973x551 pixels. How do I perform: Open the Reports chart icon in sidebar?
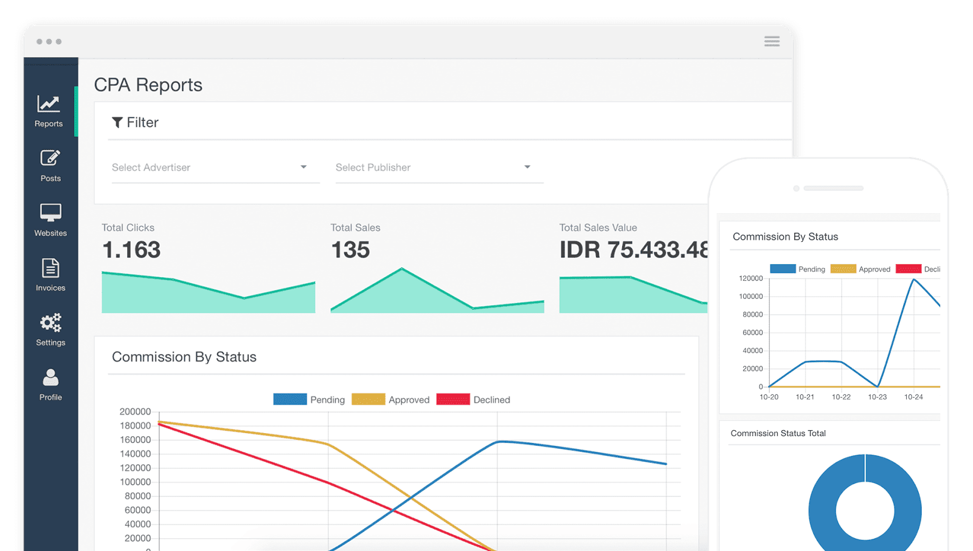pos(49,104)
